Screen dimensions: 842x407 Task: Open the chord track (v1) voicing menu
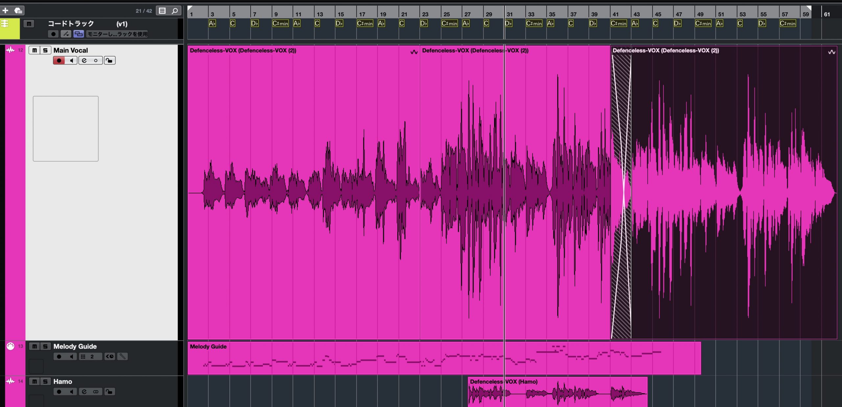[x=122, y=24]
